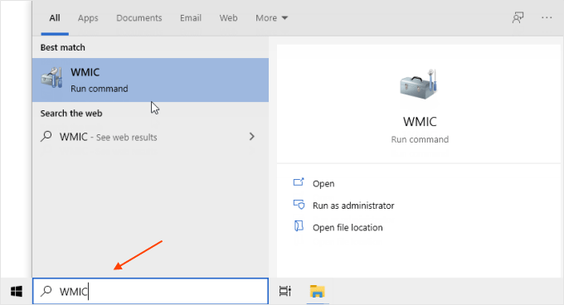Viewport: 564px width, 305px height.
Task: Open the Windows Start menu
Action: tap(17, 292)
